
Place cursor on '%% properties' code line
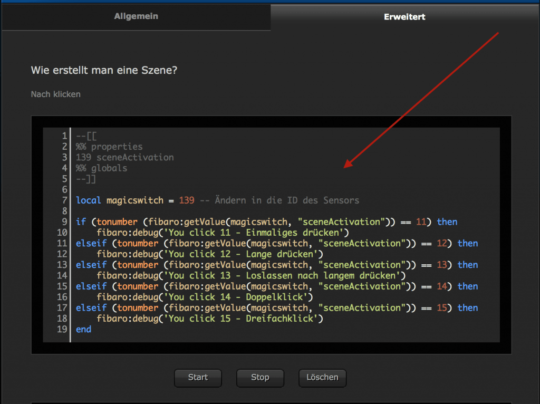(x=109, y=147)
